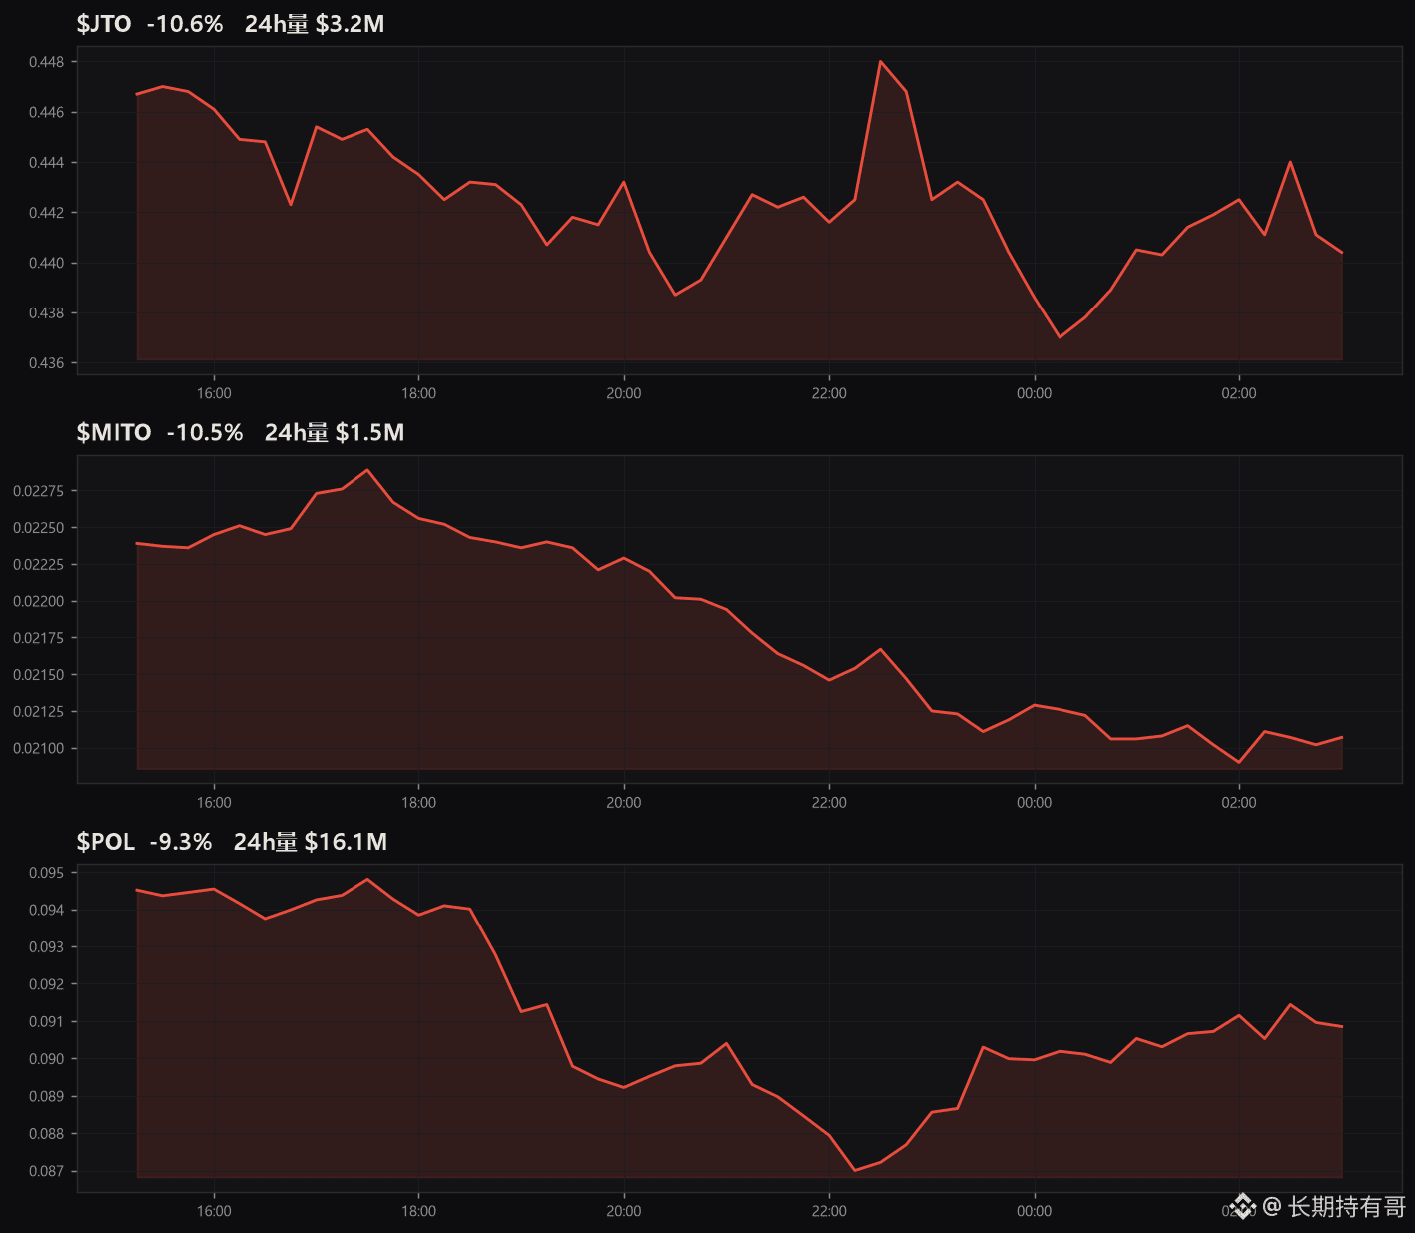Click the 0.02125 MITO price label
Image resolution: width=1415 pixels, height=1233 pixels.
coord(38,712)
